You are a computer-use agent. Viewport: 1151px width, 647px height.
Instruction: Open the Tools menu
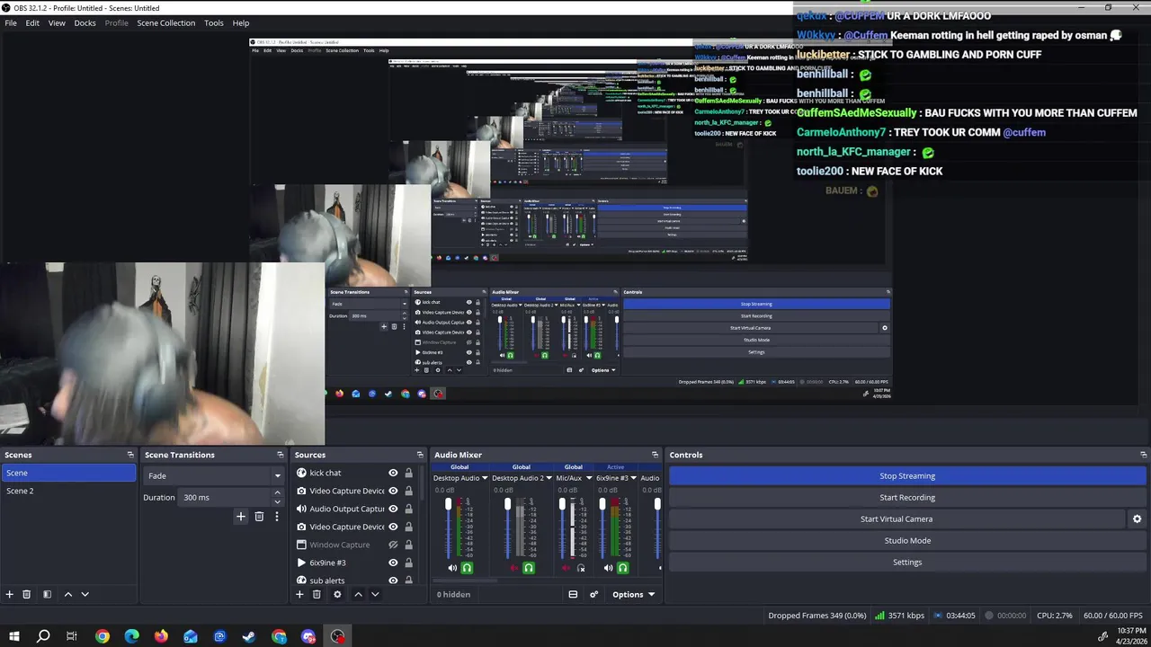(214, 22)
